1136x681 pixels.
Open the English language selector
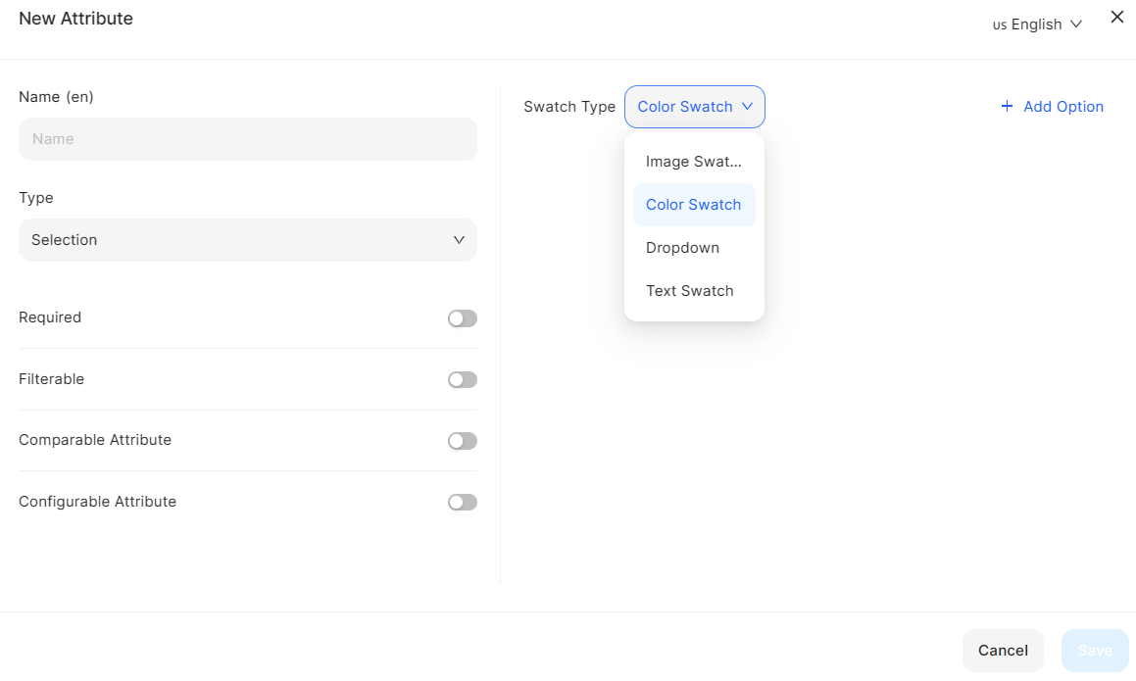1036,24
